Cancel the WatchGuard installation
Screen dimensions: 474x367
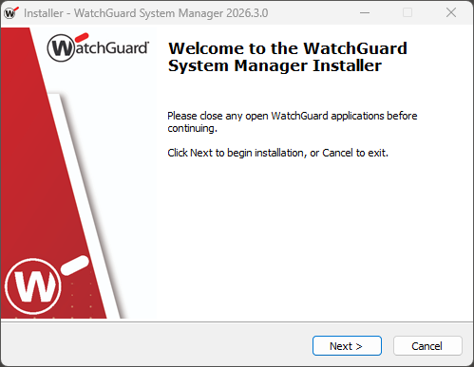click(427, 346)
